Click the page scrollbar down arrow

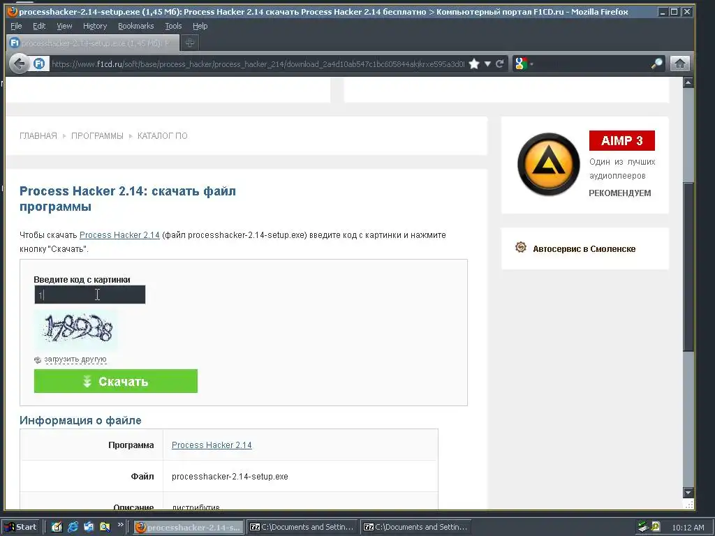point(688,493)
